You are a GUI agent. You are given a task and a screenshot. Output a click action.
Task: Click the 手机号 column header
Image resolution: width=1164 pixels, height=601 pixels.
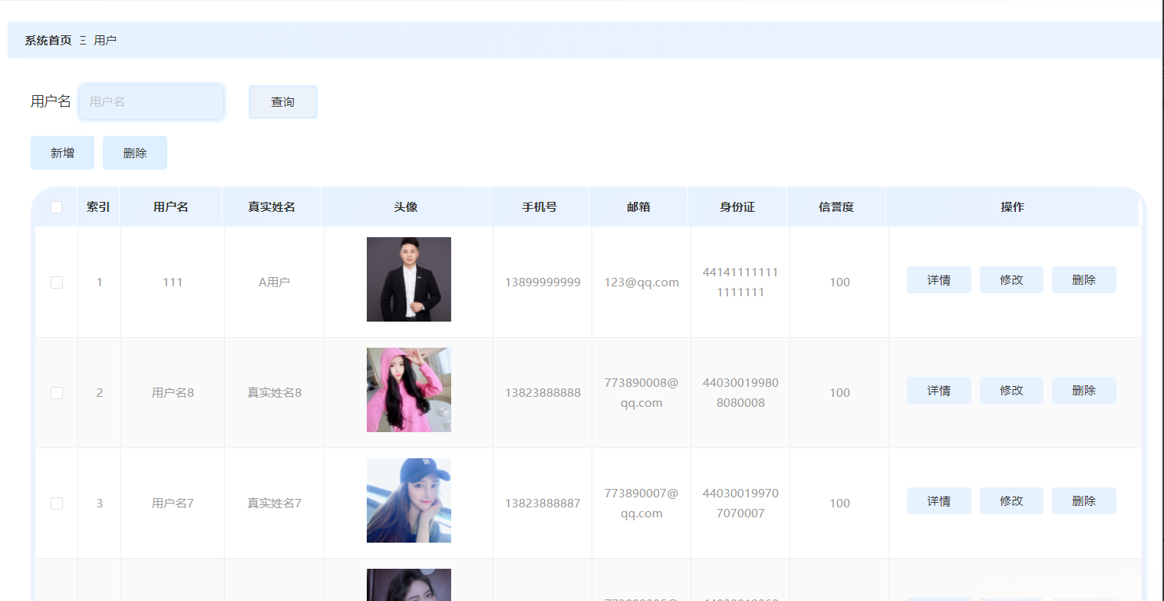[539, 207]
